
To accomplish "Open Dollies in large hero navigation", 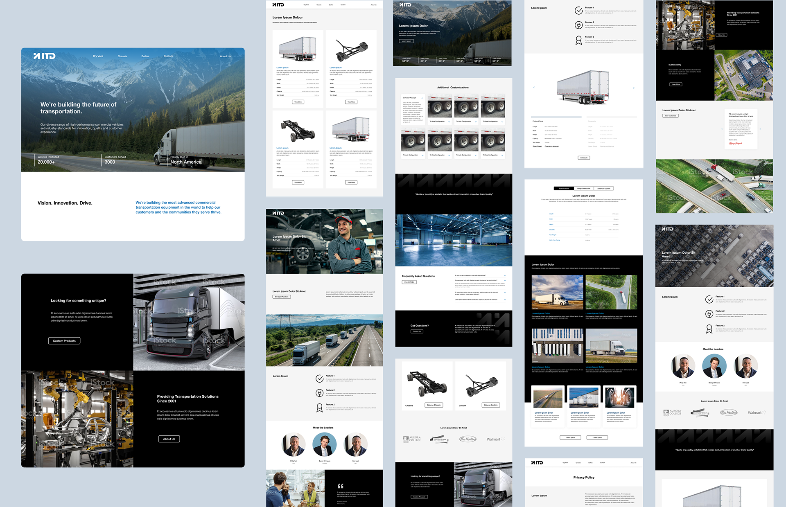I will click(145, 56).
